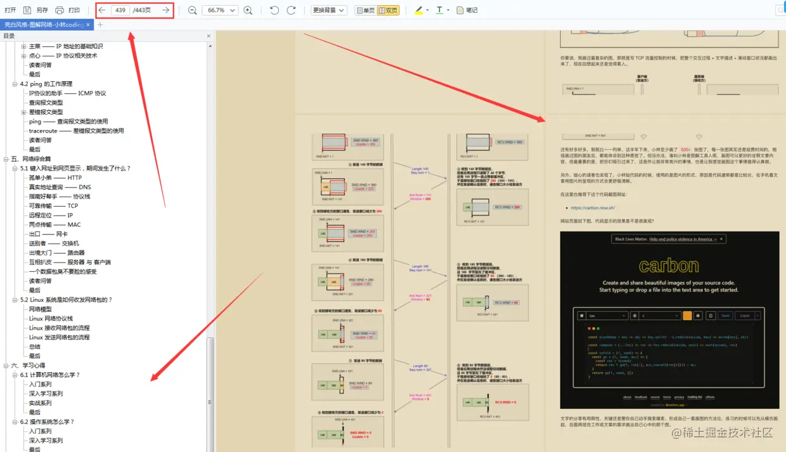Viewport: 786px width, 452px height.
Task: Open the underline color dropdown arrow
Action: point(448,10)
